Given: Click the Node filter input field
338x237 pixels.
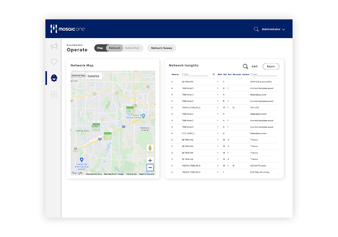Looking at the screenshot, I should [x=196, y=74].
